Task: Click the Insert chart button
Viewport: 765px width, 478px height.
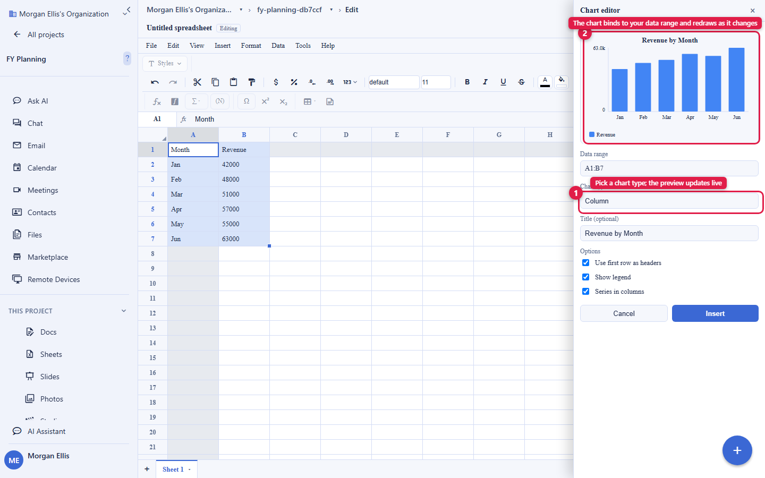Action: pos(715,313)
